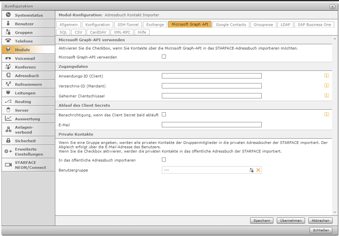
Task: Clear Benutzergruppe with orange X
Action: click(258, 170)
